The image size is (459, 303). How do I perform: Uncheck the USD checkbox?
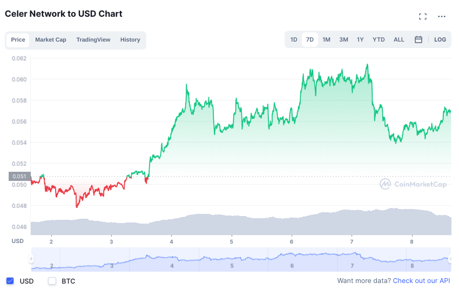(x=10, y=281)
